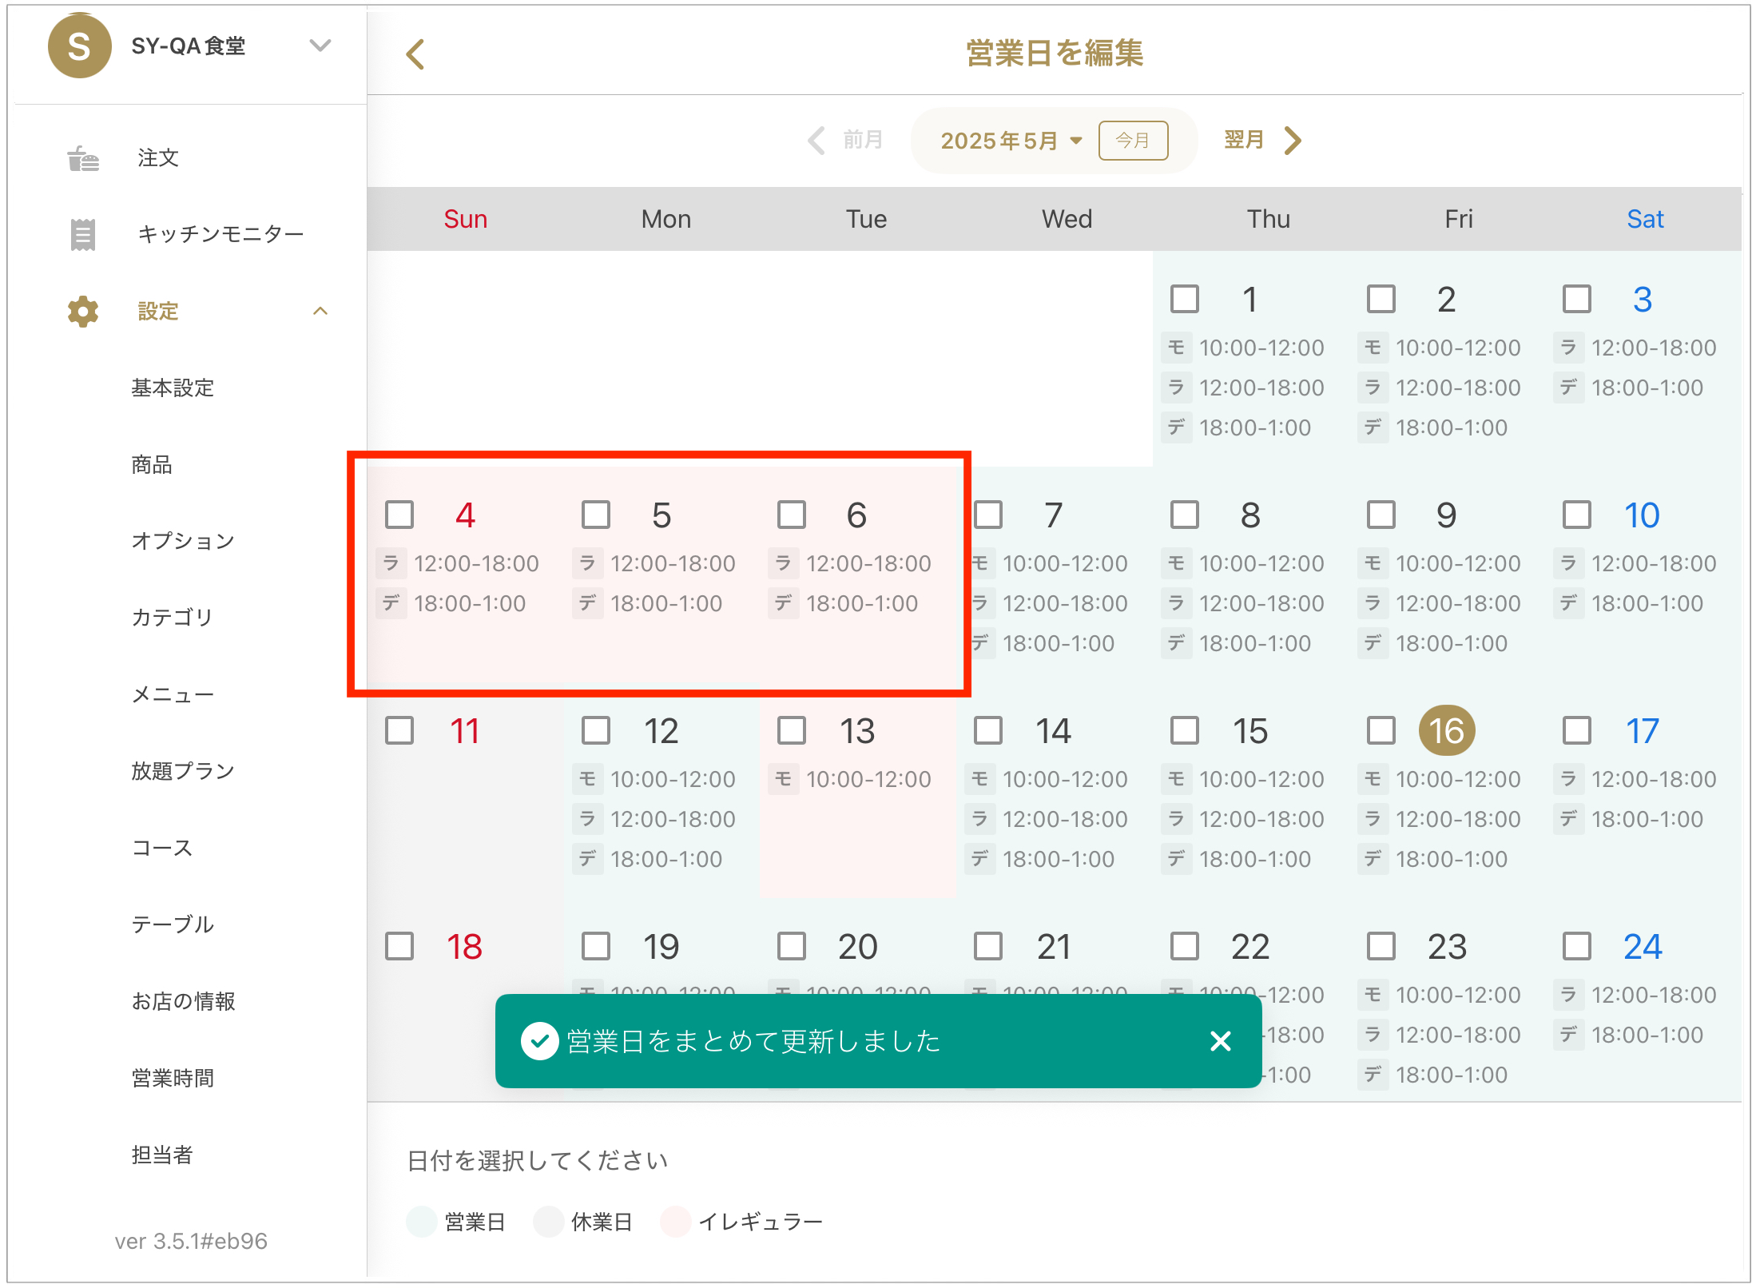Click the イレギュラー pink legend swatch
This screenshot has height=1288, width=1756.
click(x=675, y=1221)
